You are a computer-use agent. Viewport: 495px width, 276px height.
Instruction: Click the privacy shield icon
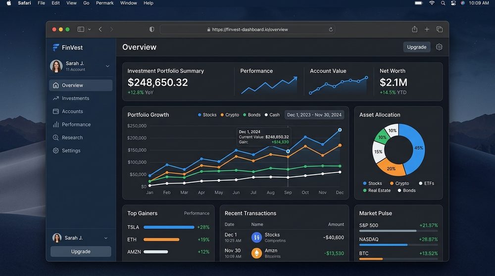coord(152,29)
